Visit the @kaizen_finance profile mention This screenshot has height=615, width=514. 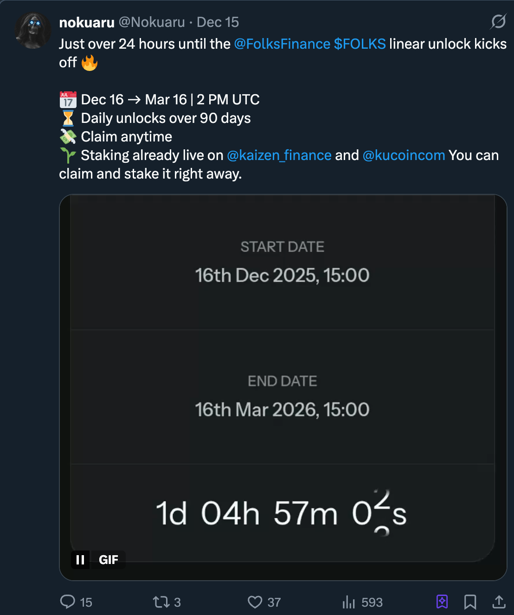(x=279, y=155)
